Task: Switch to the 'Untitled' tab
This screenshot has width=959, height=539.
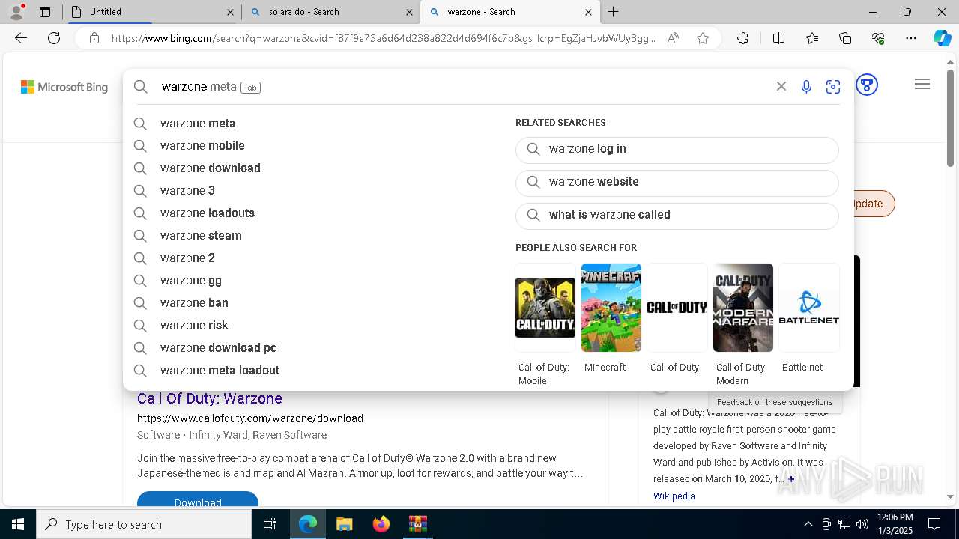Action: click(x=151, y=12)
